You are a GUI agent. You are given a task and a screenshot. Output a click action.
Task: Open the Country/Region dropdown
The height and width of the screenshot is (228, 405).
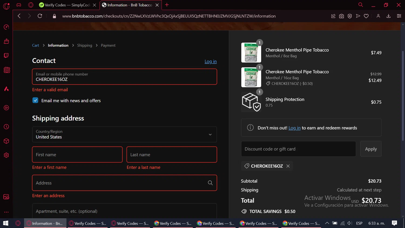coord(124,134)
